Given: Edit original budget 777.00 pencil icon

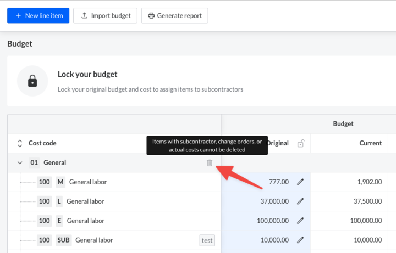Looking at the screenshot, I should pyautogui.click(x=300, y=182).
